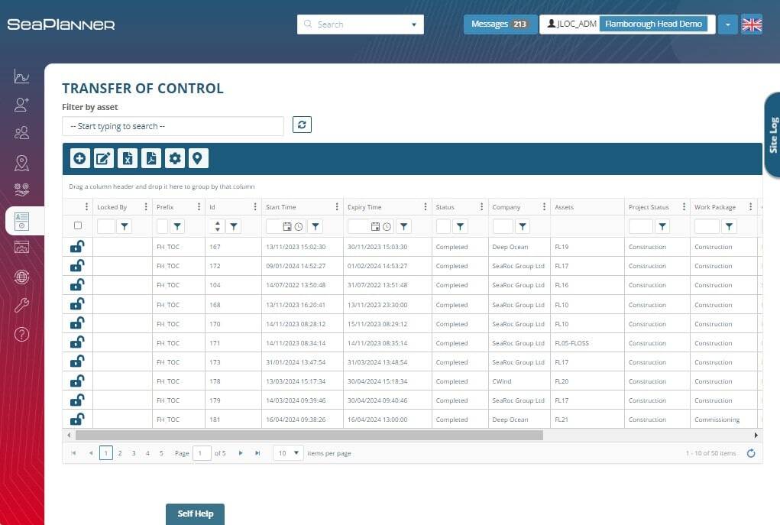Open the wrench tools sidebar icon
This screenshot has height=525, width=780.
coord(21,305)
